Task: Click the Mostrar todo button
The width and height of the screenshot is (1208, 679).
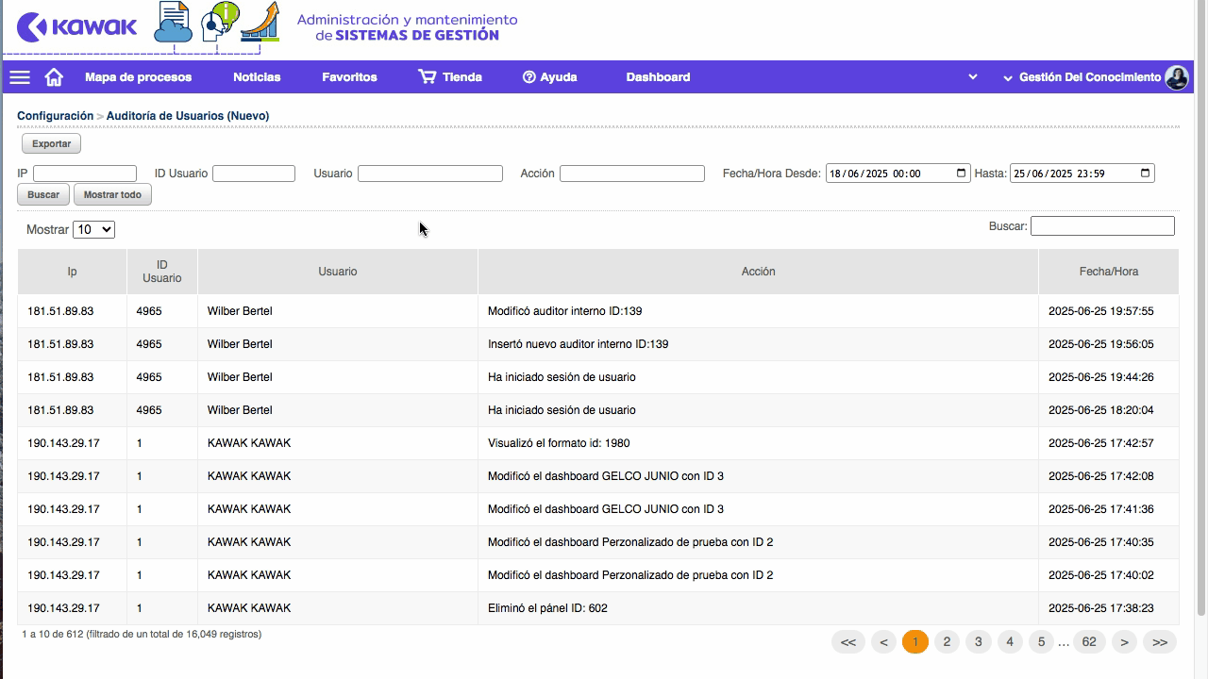Action: pyautogui.click(x=112, y=194)
